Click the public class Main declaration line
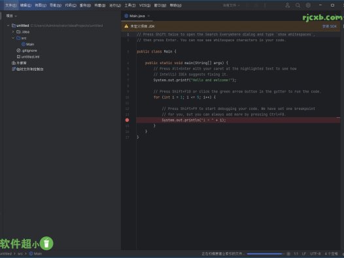344x258 pixels. [x=156, y=52]
